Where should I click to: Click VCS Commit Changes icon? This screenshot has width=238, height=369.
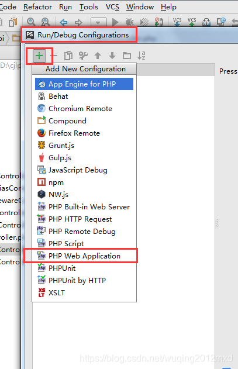(x=192, y=22)
